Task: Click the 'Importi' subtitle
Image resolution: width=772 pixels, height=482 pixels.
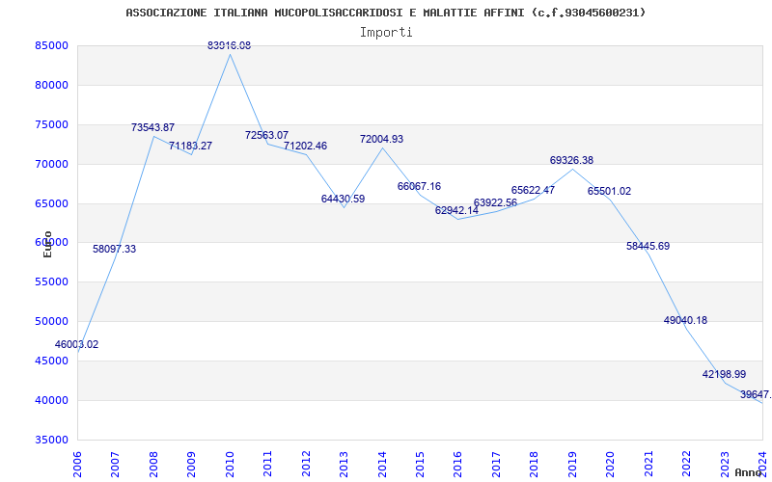Action: click(x=386, y=33)
